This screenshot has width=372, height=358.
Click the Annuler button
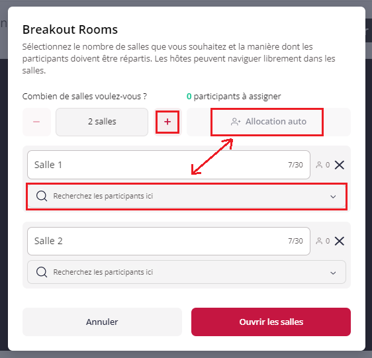pyautogui.click(x=102, y=322)
